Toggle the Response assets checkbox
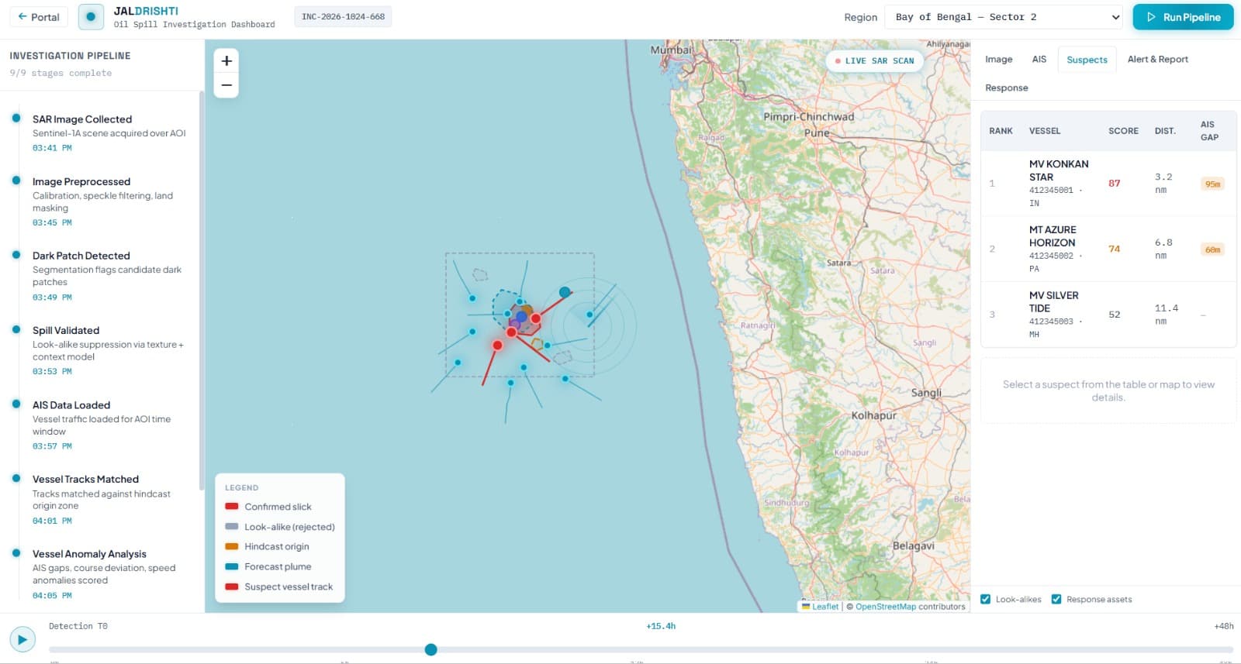The width and height of the screenshot is (1241, 664). (1056, 599)
